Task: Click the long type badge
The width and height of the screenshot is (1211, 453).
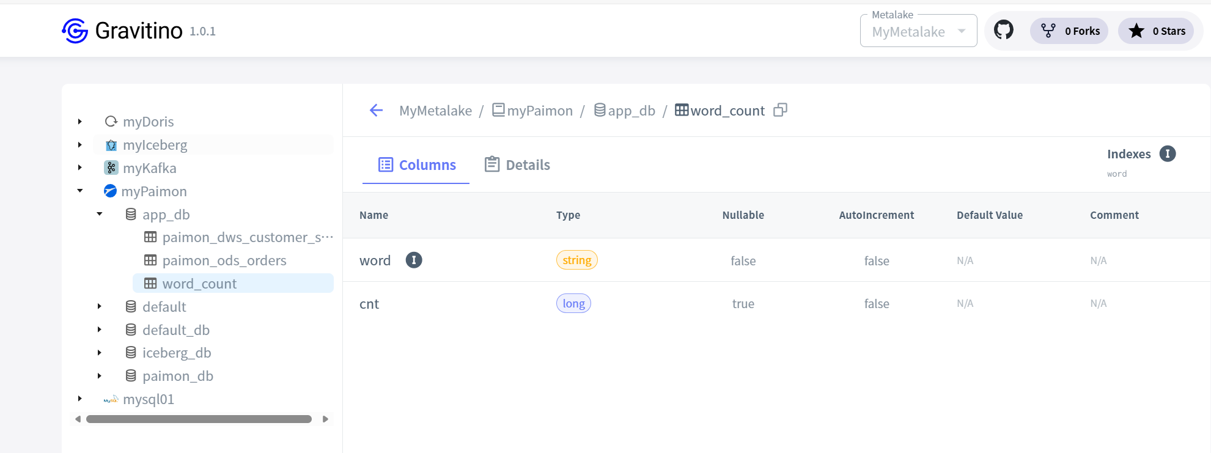Action: click(x=573, y=303)
